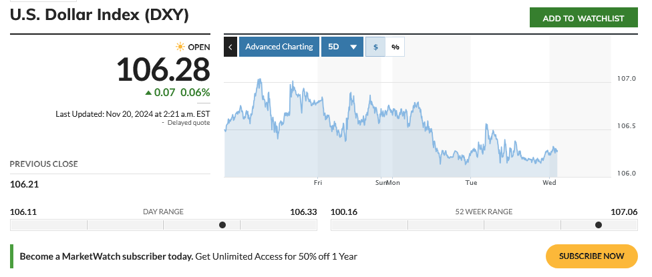652x277 pixels.
Task: Click the Subscribe Now button
Action: point(592,256)
